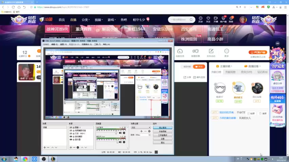Toggle lock on 游戏捕获 source
This screenshot has width=289, height=162.
(74, 136)
